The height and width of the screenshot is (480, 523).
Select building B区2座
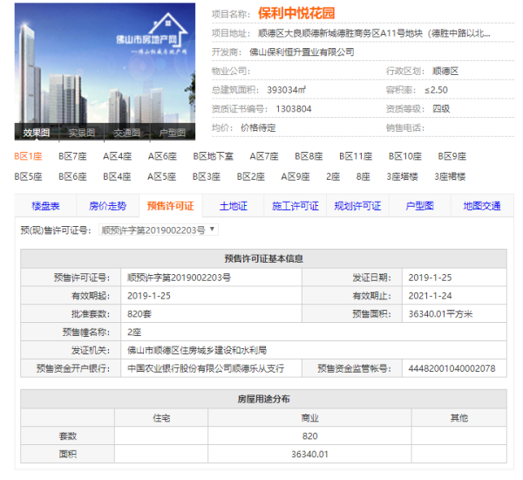(x=251, y=176)
